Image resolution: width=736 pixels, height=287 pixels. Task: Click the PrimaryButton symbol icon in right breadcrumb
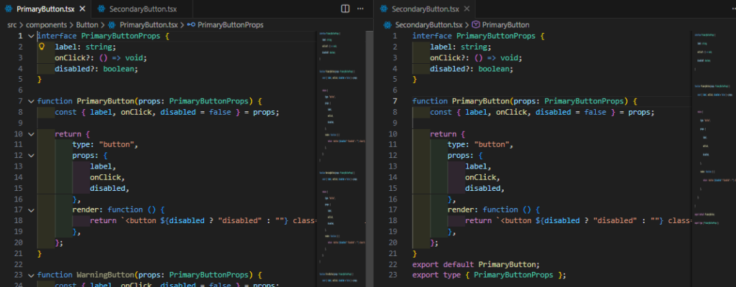click(x=475, y=24)
